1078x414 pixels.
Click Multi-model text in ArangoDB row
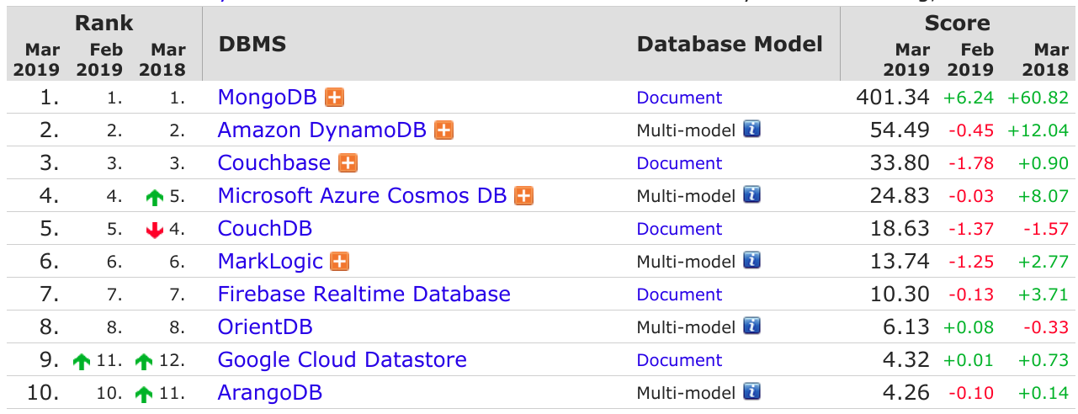coord(686,393)
